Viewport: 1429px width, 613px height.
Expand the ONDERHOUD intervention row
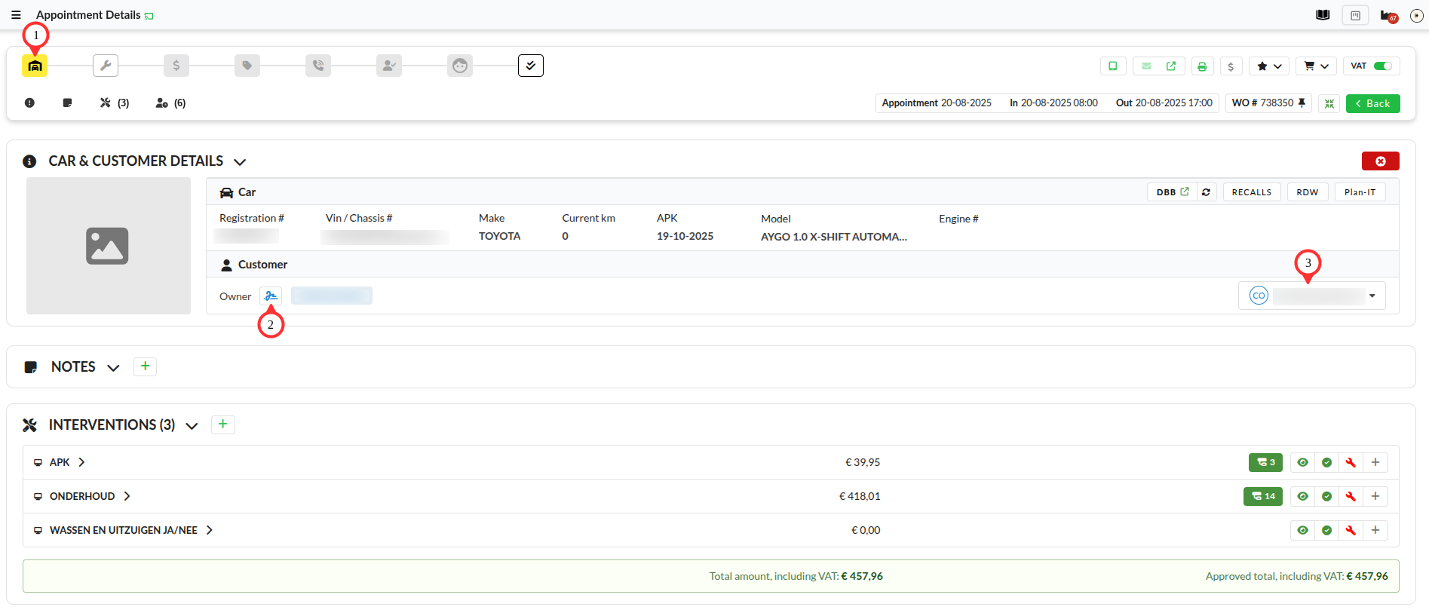pos(127,496)
